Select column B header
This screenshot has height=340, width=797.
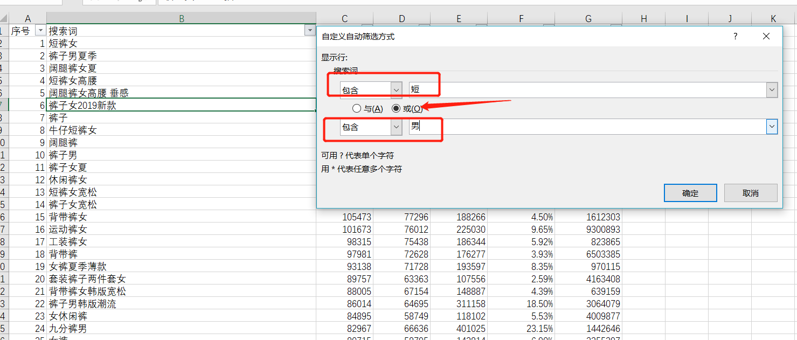182,18
